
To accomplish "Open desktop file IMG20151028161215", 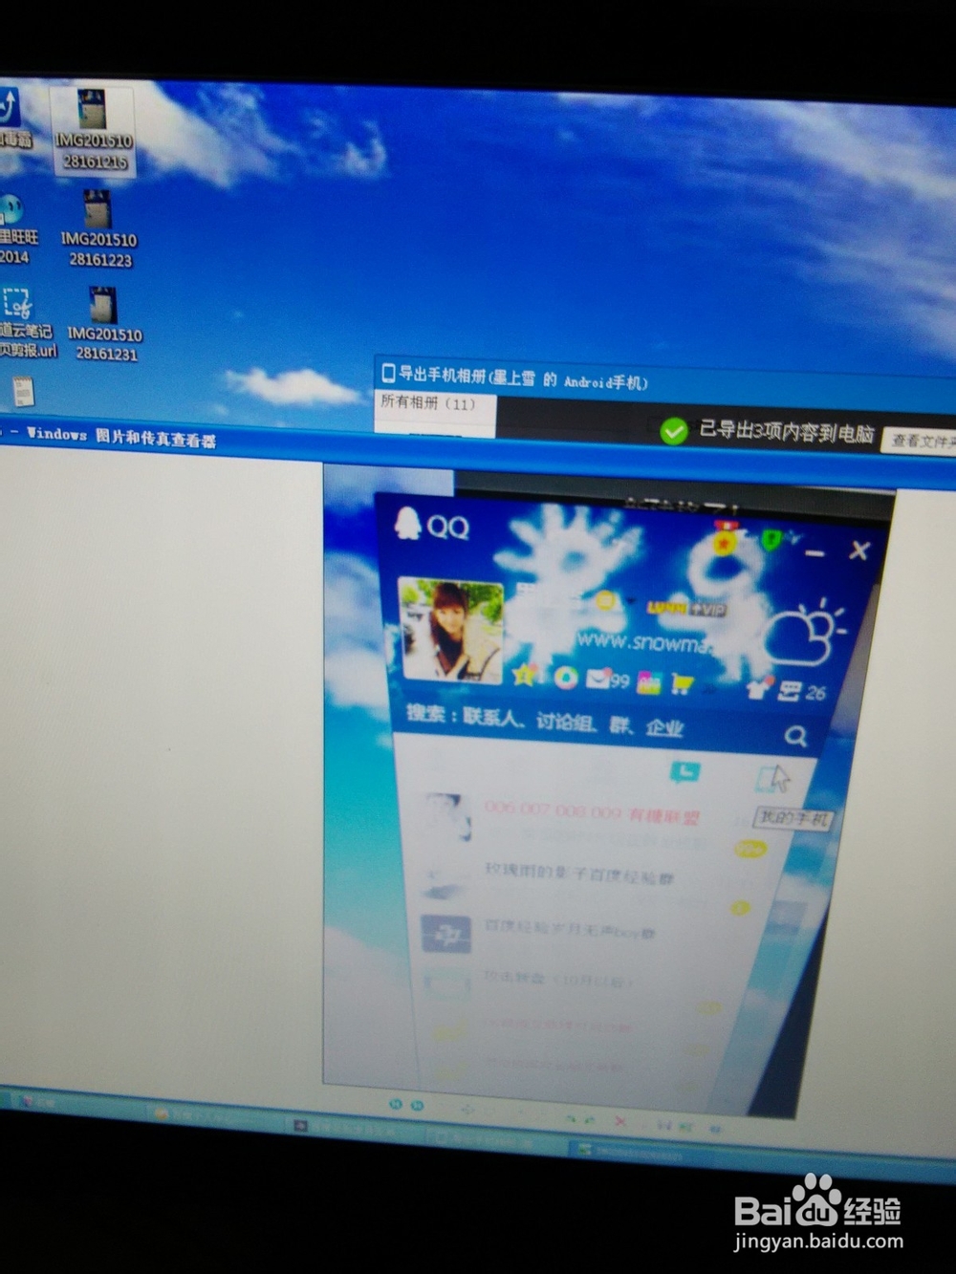I will coord(93,132).
